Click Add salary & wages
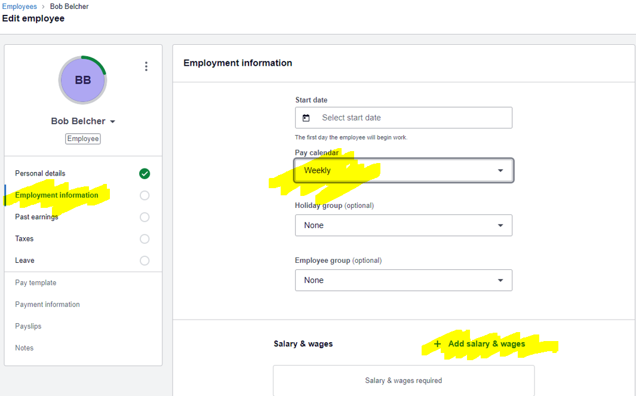This screenshot has height=396, width=636. click(486, 344)
